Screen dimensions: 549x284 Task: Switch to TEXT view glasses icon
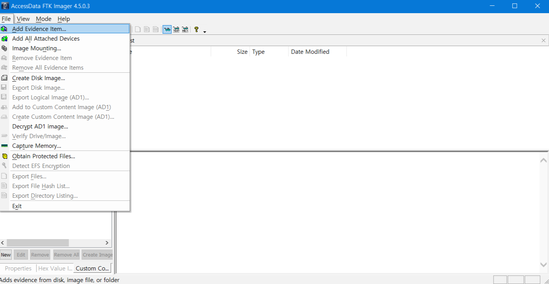tap(176, 29)
